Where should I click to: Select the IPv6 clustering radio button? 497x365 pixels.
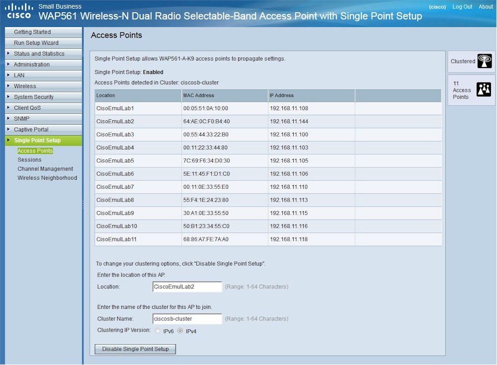pos(158,331)
